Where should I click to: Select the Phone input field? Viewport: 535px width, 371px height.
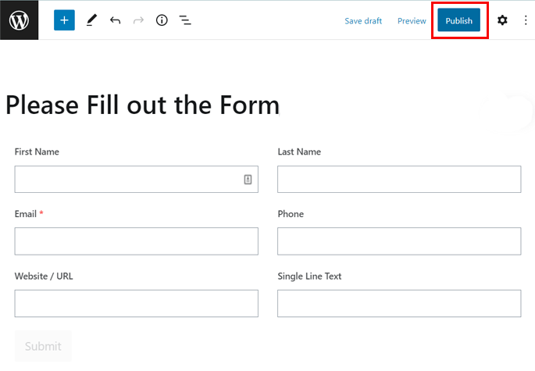click(398, 241)
